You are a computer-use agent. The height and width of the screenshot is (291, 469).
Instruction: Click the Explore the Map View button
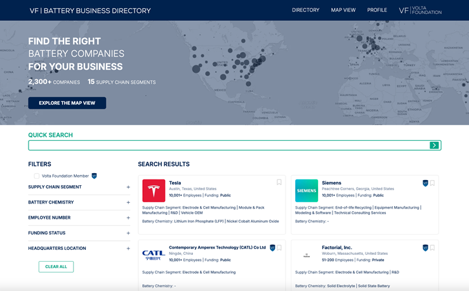(x=67, y=103)
